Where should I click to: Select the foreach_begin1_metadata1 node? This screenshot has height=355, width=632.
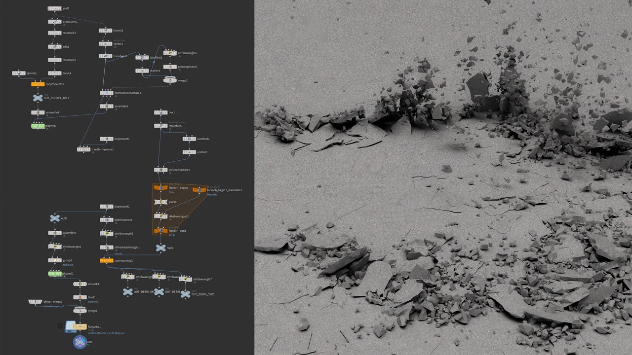(199, 190)
